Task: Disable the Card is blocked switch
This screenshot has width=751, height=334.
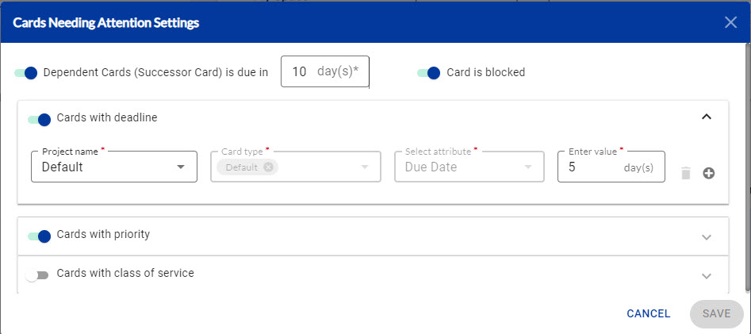Action: pos(429,73)
